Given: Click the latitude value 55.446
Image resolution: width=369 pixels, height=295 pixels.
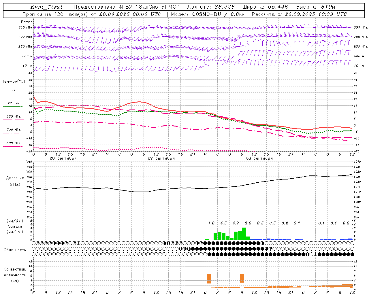Looking at the screenshot, I should 278,7.
